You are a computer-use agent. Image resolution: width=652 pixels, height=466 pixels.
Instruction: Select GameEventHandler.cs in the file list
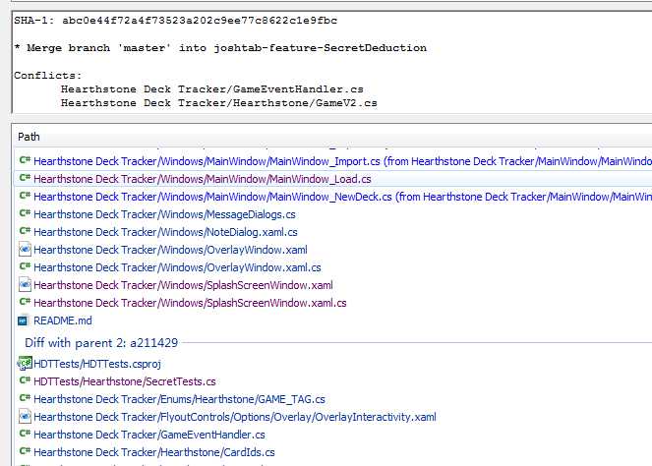click(x=149, y=435)
